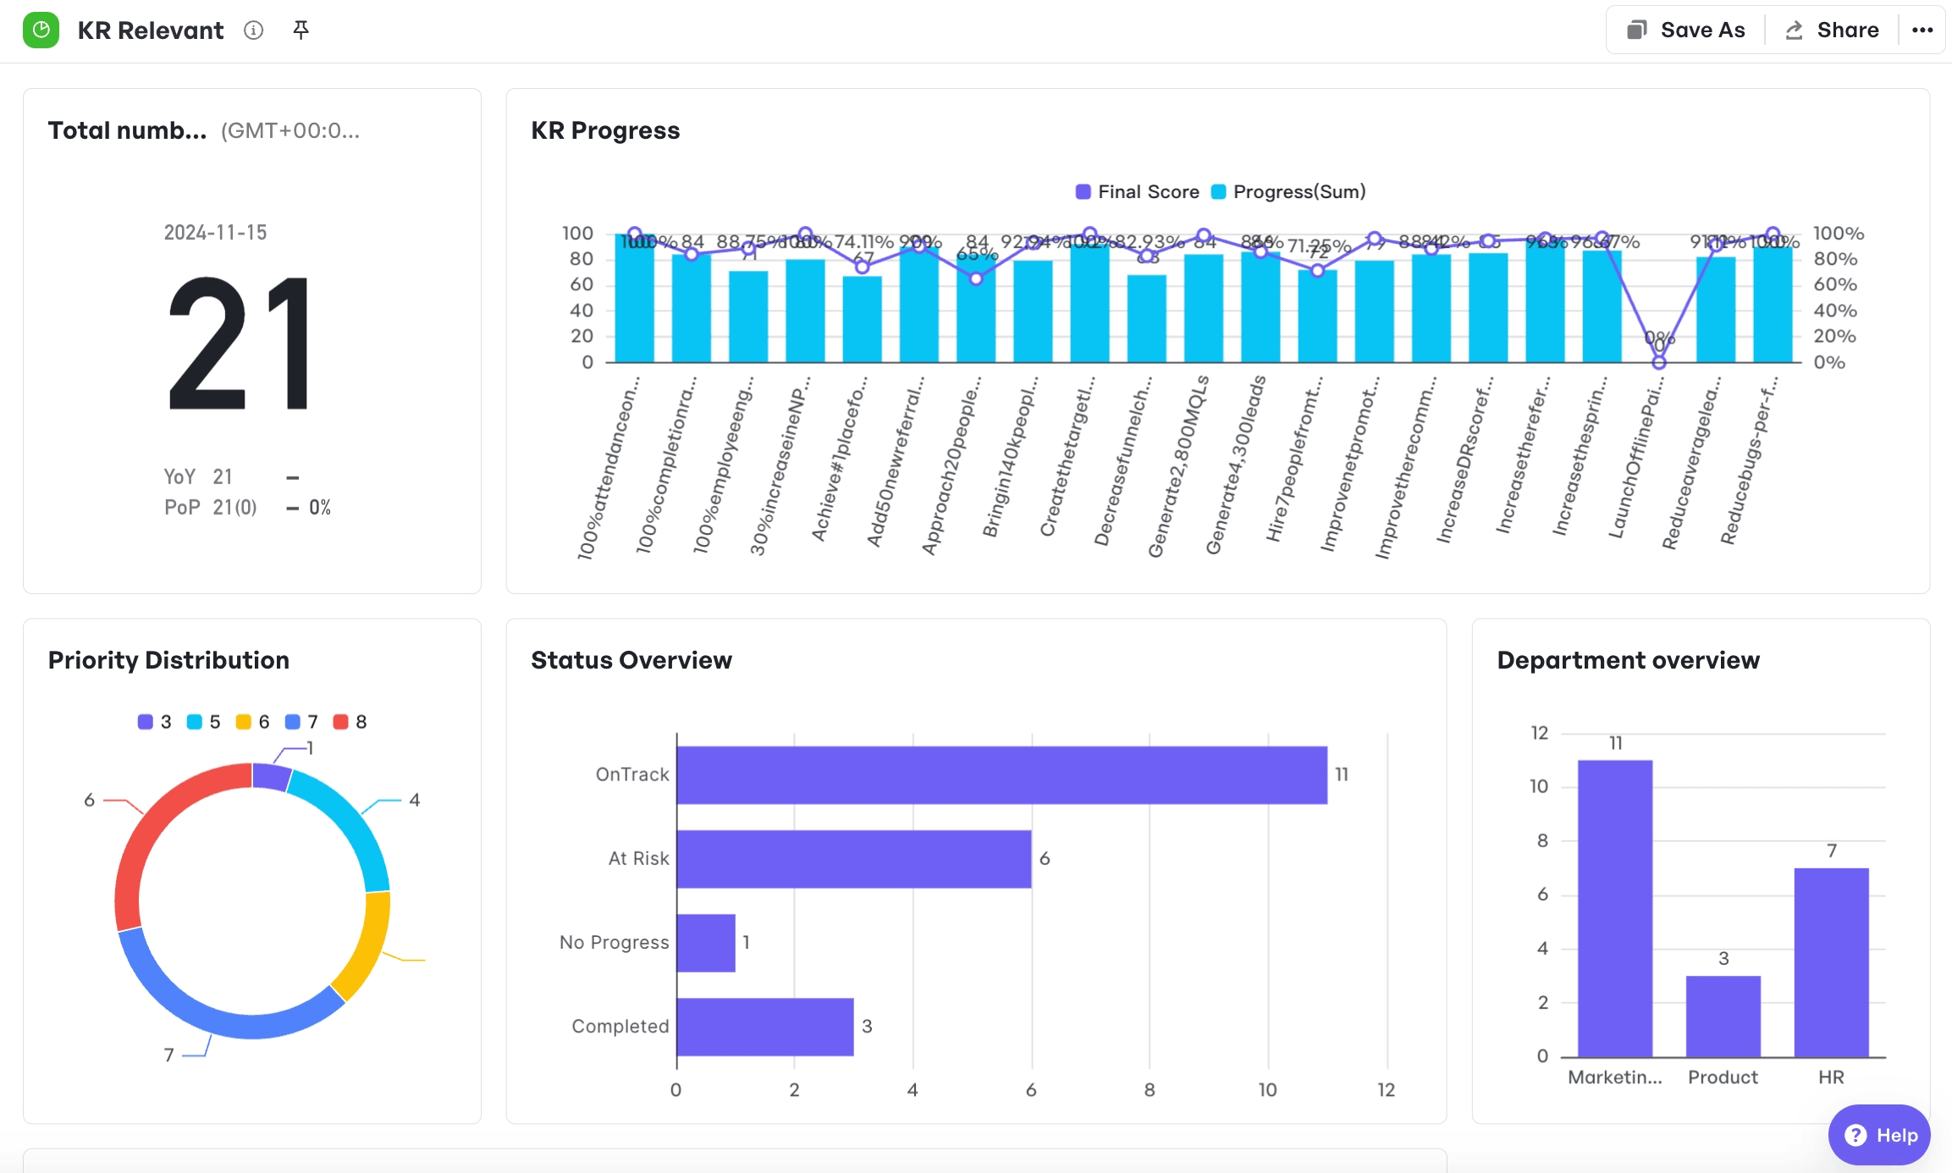
Task: Click the Generate2,800MQLs axis label
Action: (1178, 466)
